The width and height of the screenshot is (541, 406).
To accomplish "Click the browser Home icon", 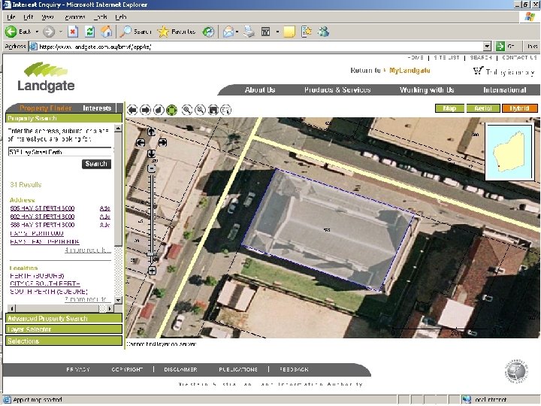I will click(x=107, y=32).
